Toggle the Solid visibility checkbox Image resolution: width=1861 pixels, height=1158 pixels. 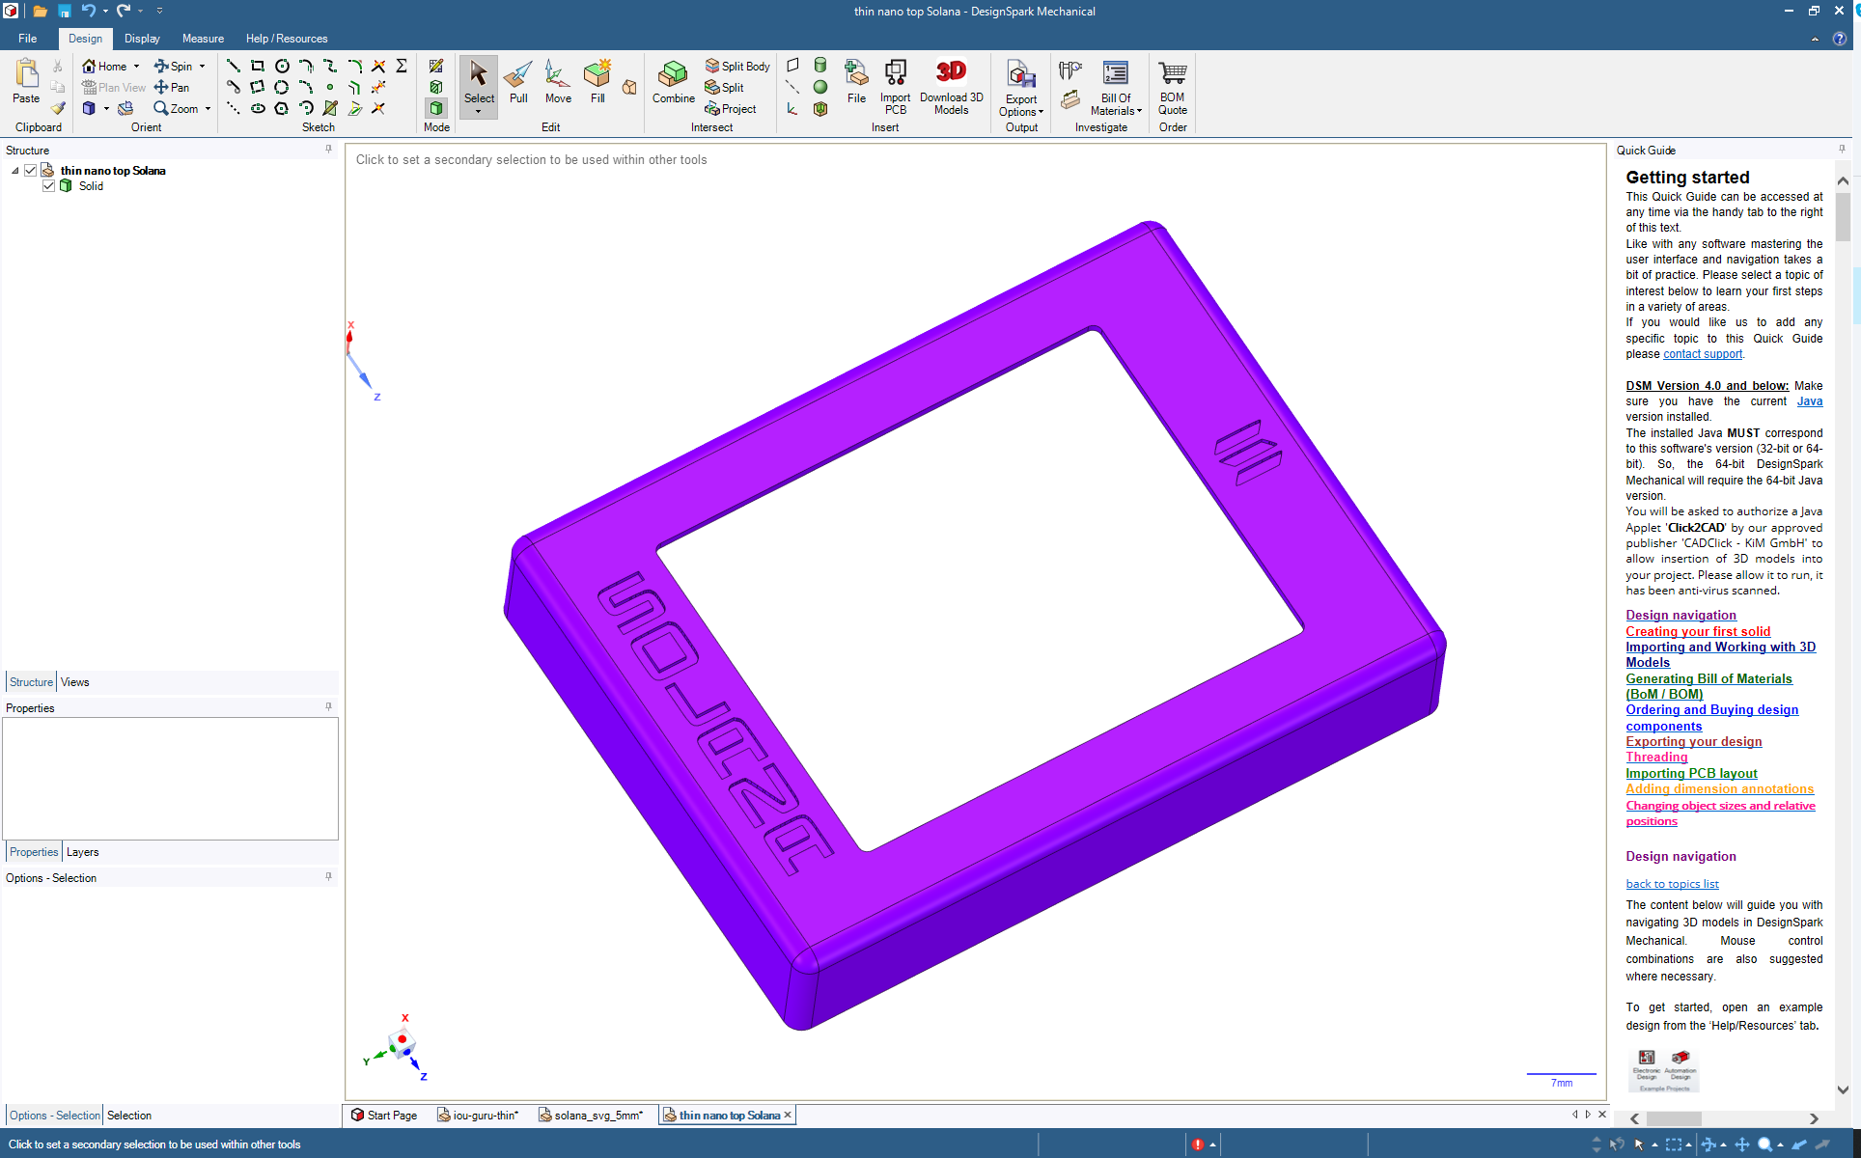click(x=48, y=186)
